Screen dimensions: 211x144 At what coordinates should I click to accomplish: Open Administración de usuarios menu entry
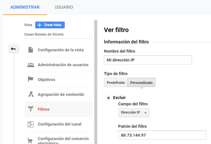[x=63, y=65]
